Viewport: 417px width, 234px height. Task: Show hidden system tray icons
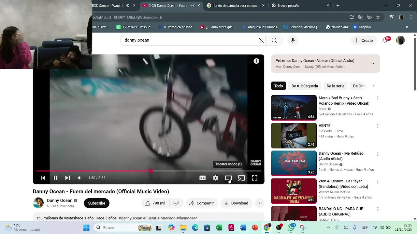tap(328, 228)
